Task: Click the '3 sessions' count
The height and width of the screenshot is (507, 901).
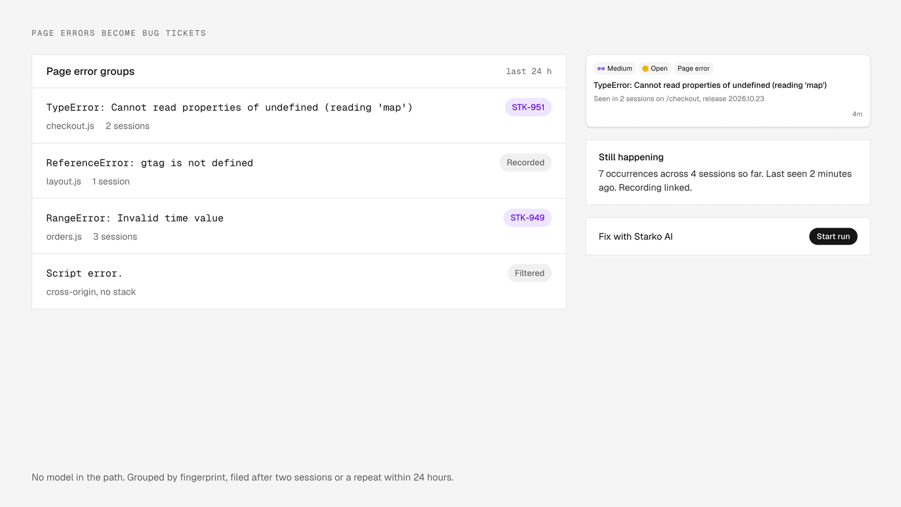Action: coord(115,237)
